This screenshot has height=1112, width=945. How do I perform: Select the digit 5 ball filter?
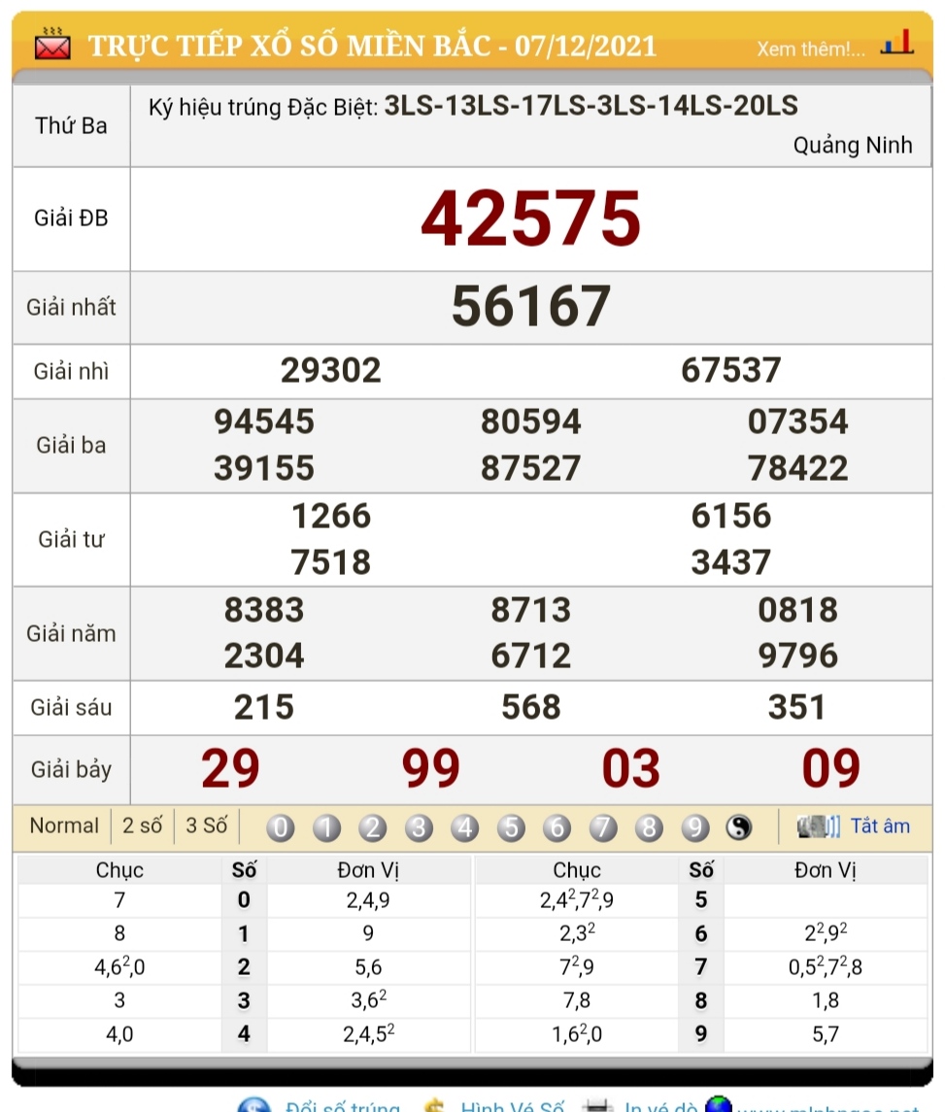tap(510, 827)
